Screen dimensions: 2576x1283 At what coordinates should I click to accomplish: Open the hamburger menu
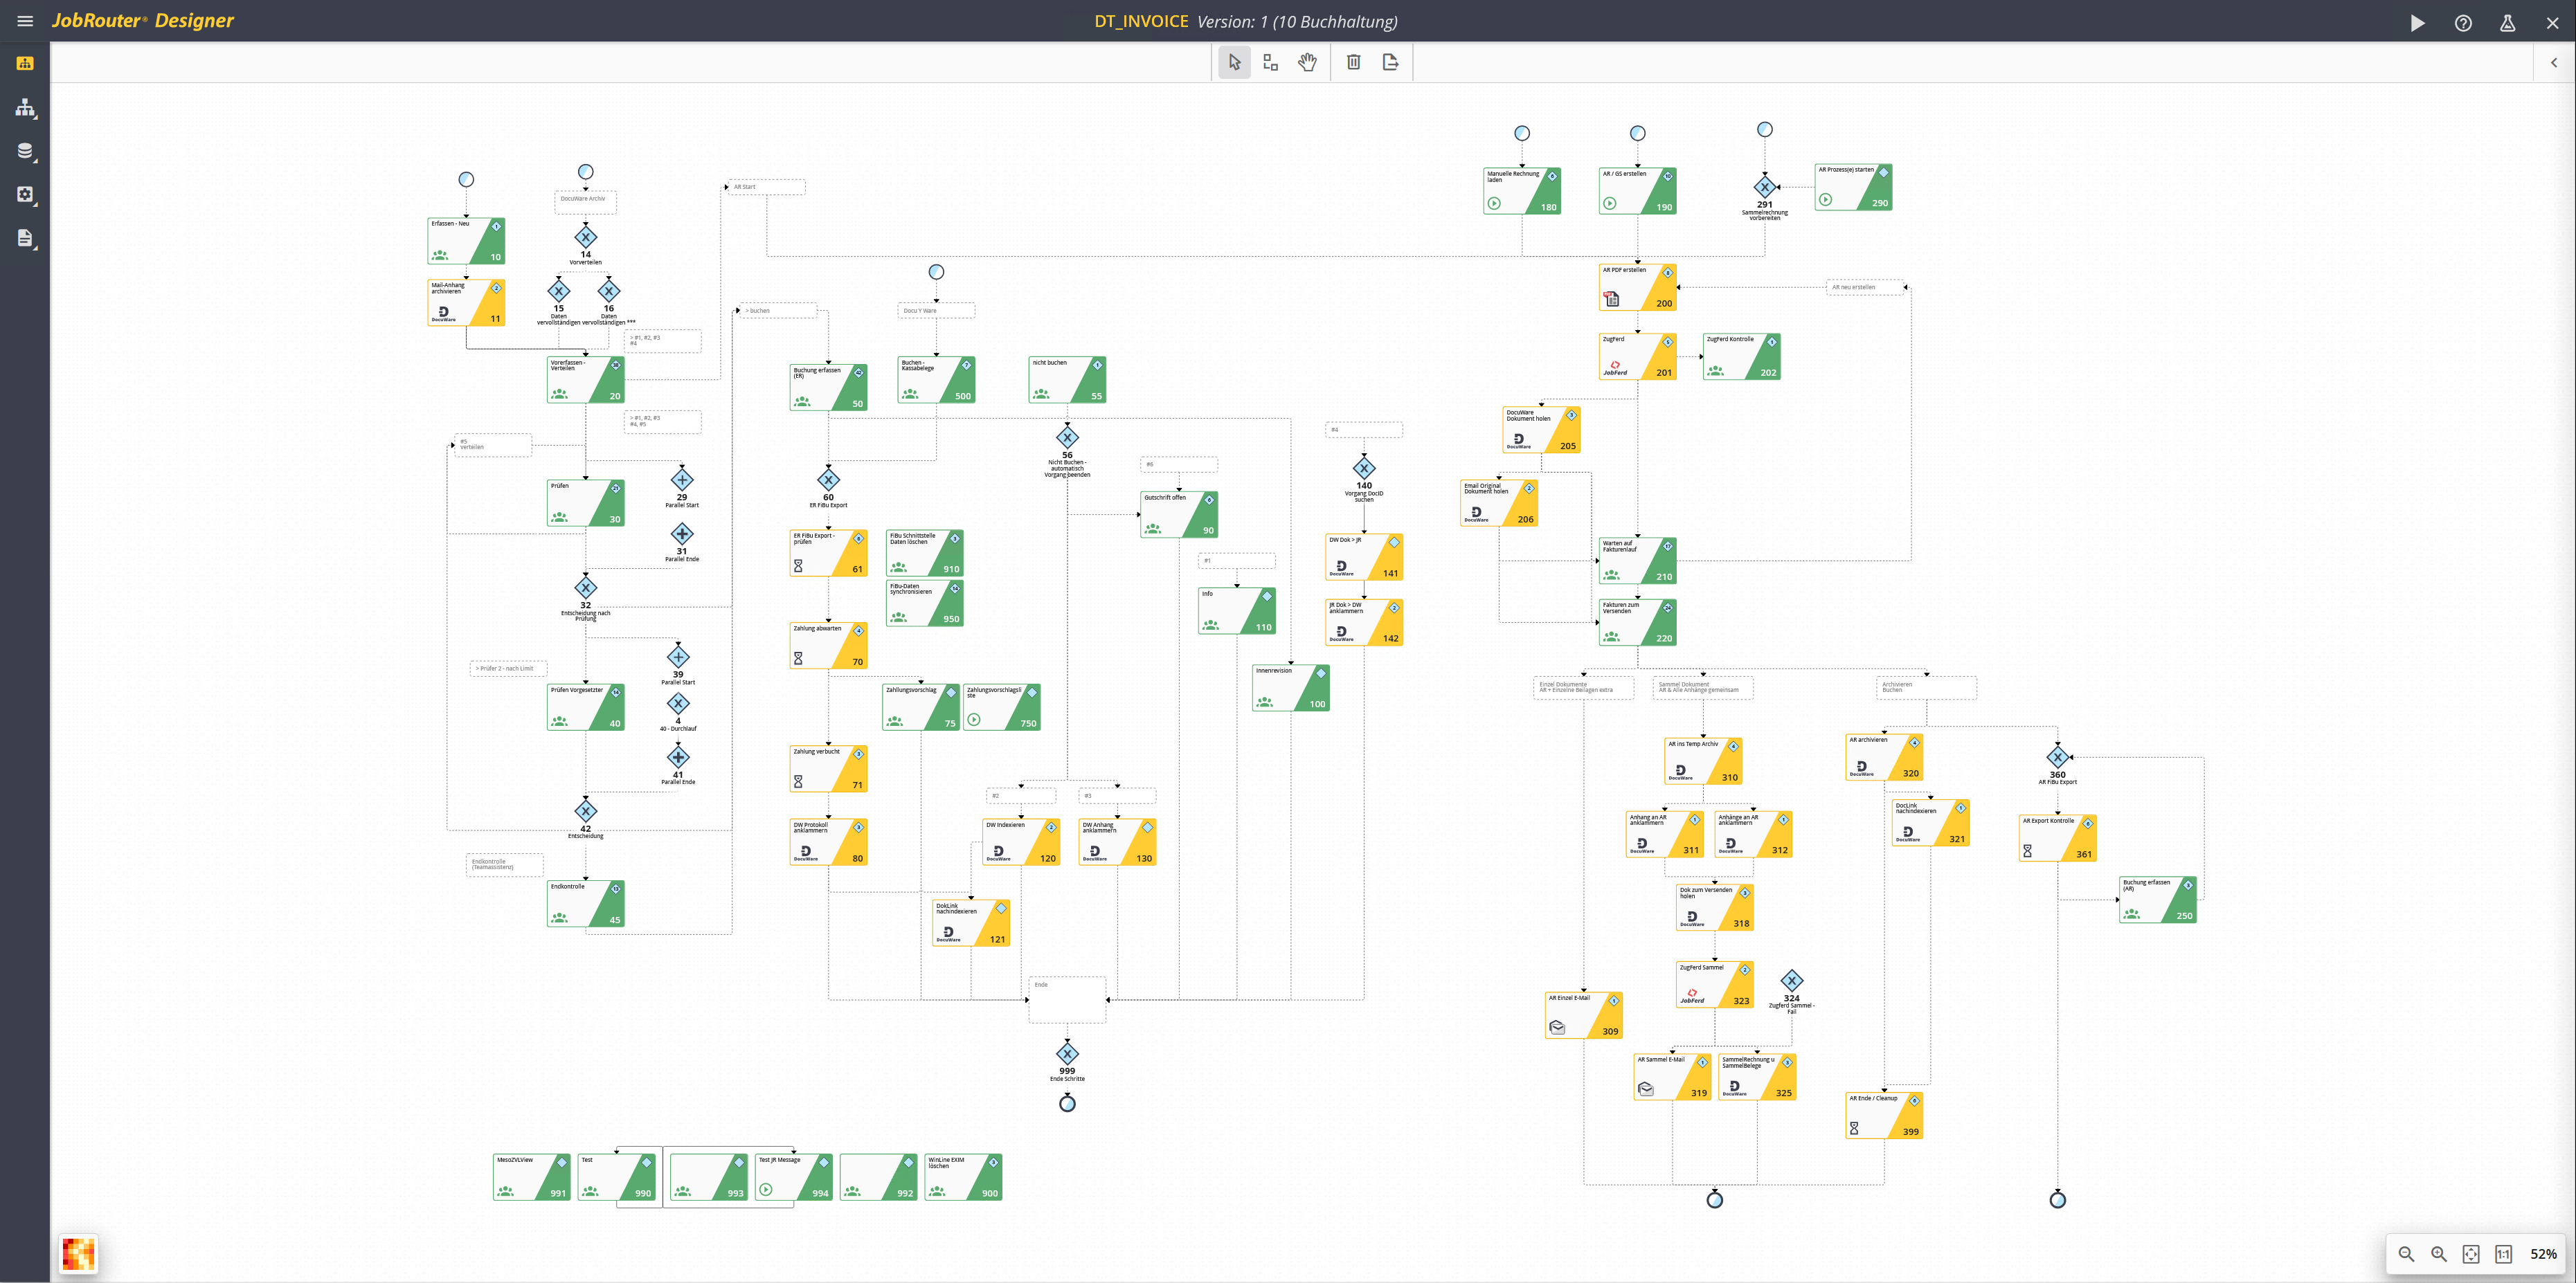coord(25,21)
